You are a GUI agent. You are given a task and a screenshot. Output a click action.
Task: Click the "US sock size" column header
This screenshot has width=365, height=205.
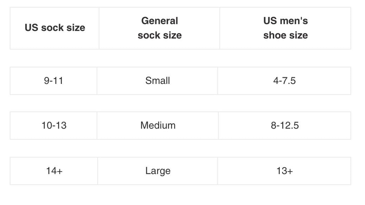[x=55, y=28]
